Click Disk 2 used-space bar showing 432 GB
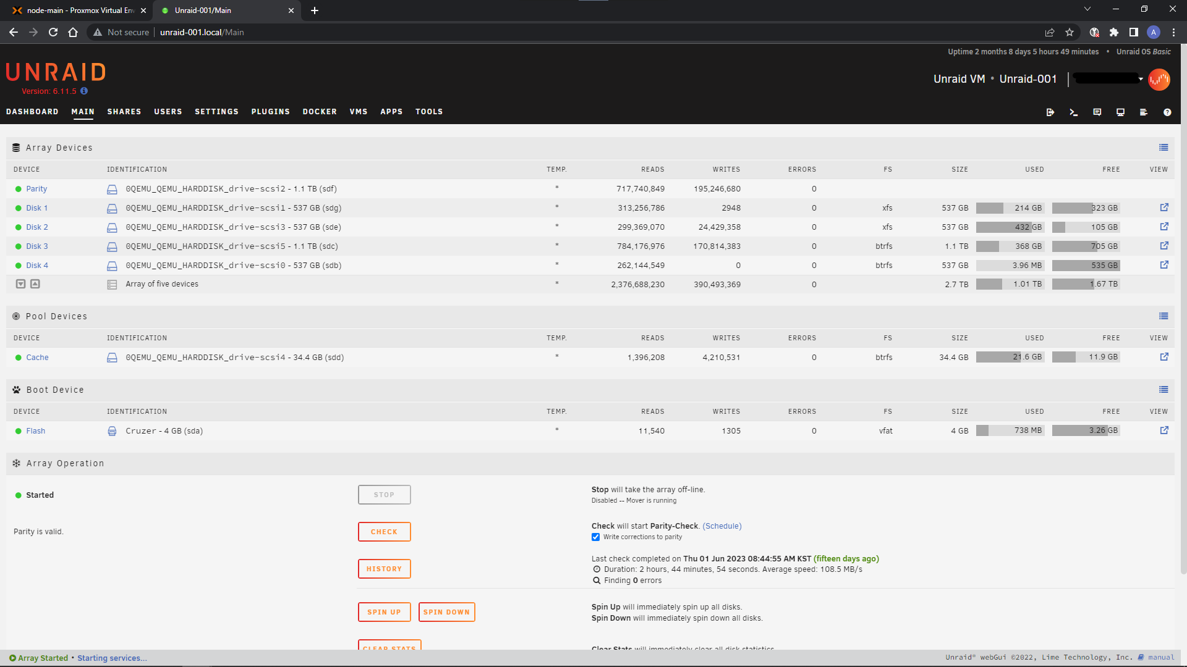This screenshot has width=1187, height=667. pos(1010,227)
